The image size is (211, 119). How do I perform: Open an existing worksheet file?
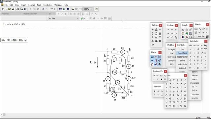(x=9, y=9)
